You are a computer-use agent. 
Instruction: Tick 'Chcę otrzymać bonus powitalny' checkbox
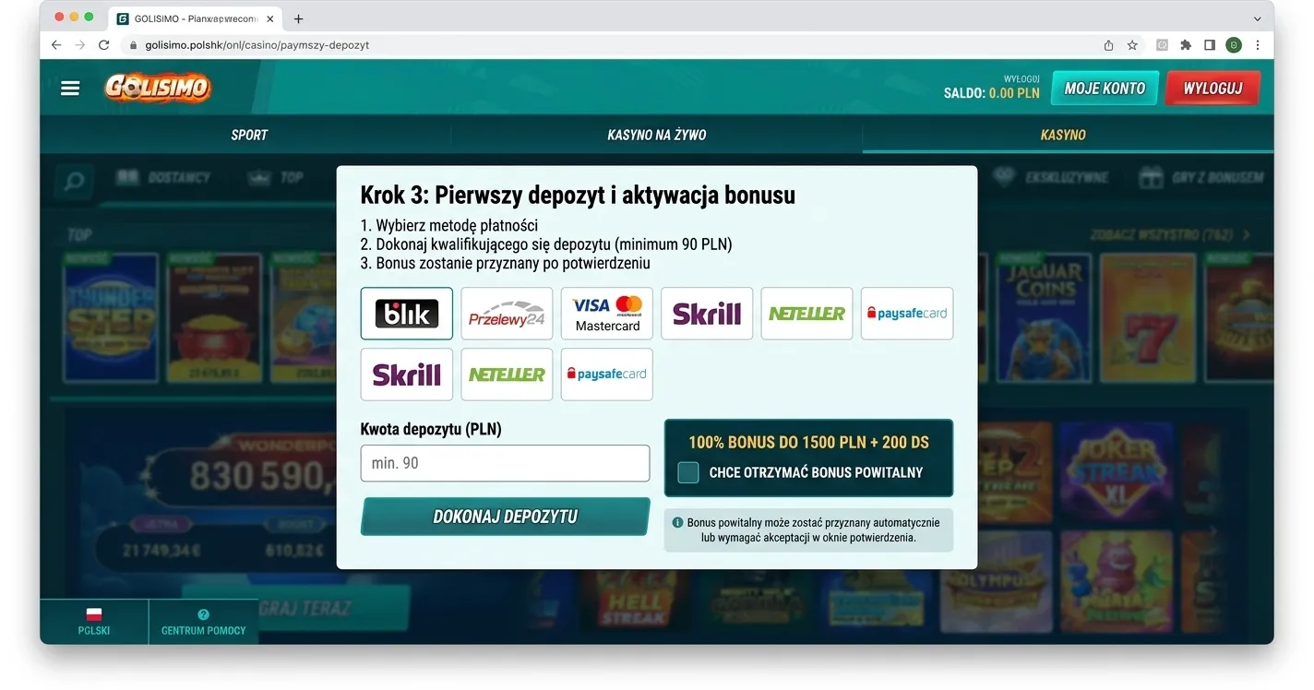point(688,472)
